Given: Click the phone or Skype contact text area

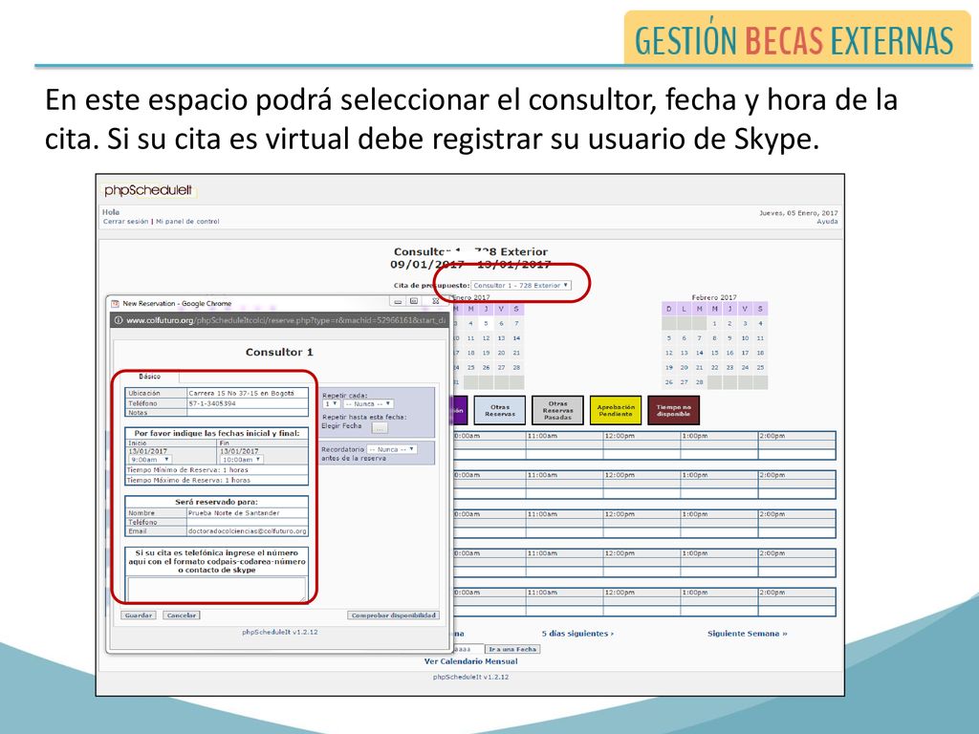Looking at the screenshot, I should (217, 589).
